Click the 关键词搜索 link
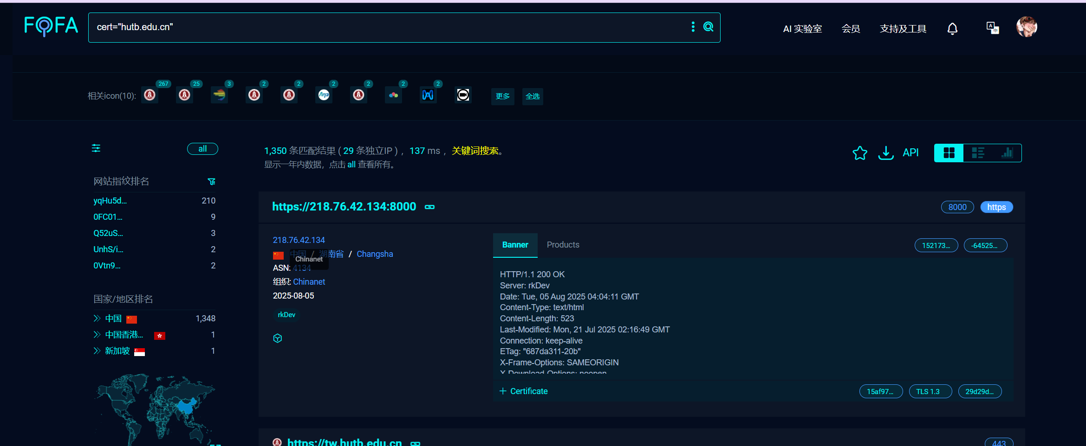The height and width of the screenshot is (446, 1086). pyautogui.click(x=475, y=151)
